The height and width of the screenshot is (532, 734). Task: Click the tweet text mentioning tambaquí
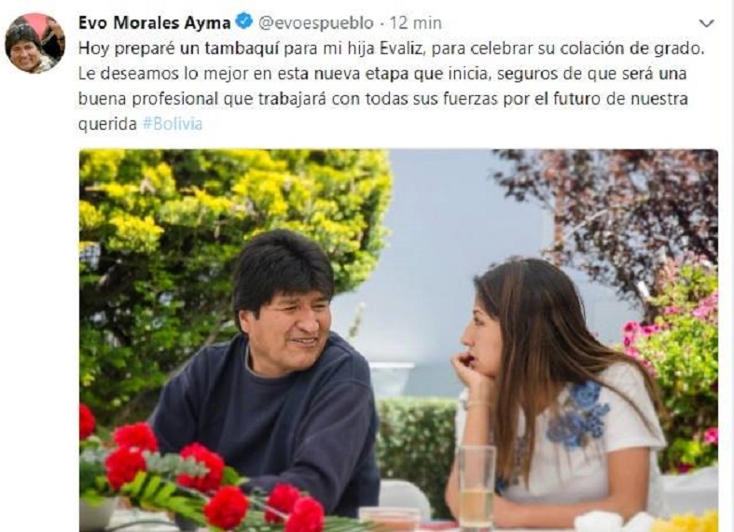coord(392,86)
